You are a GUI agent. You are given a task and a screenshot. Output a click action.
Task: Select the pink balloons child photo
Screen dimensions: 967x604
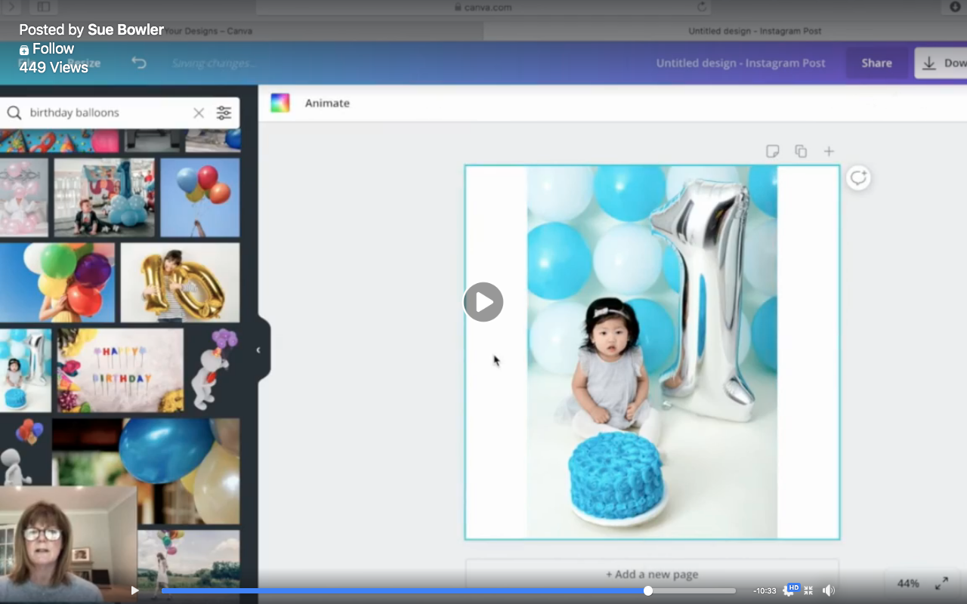coord(23,197)
